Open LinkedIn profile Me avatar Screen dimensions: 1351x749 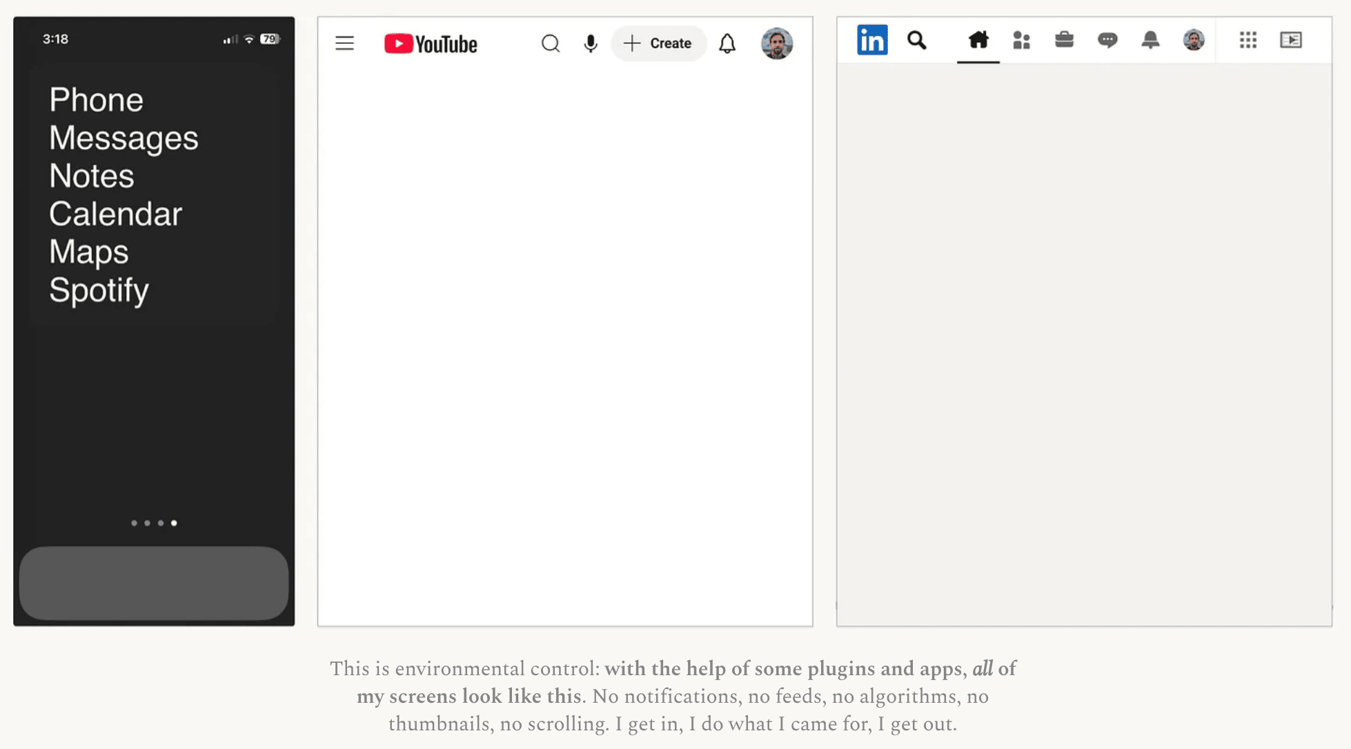[1193, 40]
